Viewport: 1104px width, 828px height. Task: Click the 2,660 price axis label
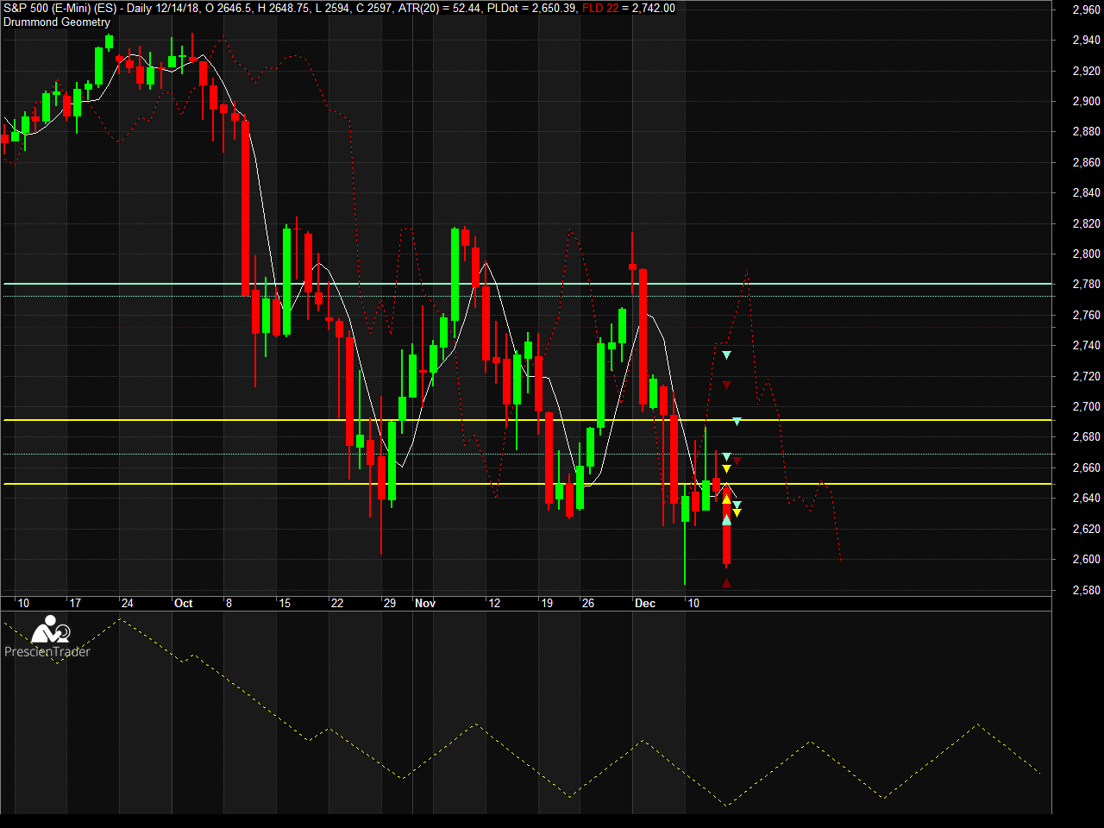[1086, 467]
